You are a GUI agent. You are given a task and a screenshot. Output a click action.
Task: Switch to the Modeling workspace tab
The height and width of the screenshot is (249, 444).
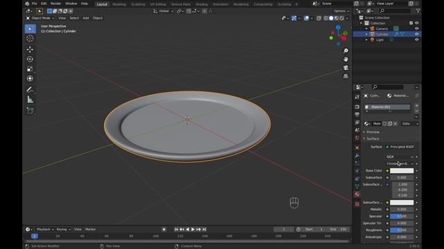point(119,4)
